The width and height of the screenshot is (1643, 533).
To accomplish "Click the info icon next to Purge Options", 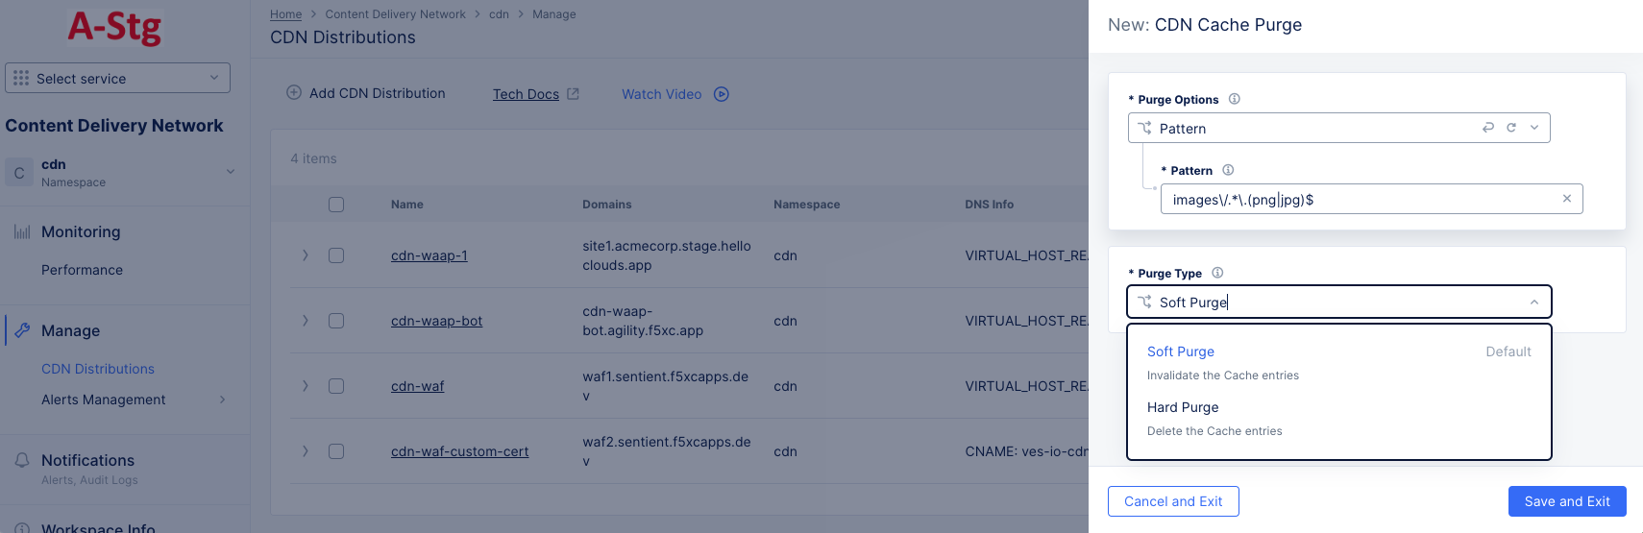I will coord(1235,99).
